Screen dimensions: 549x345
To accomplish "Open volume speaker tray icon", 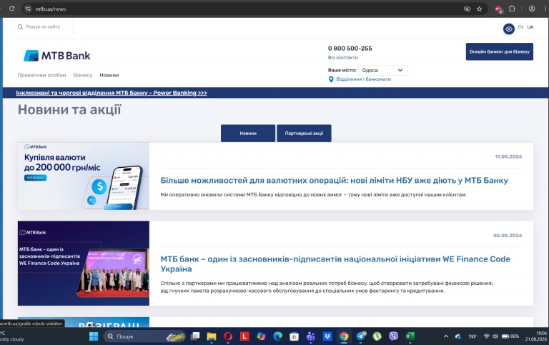I will [x=495, y=336].
